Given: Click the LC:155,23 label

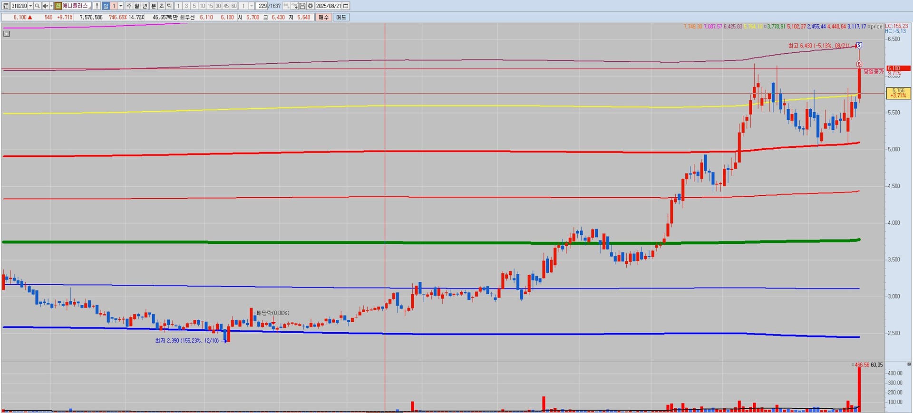Looking at the screenshot, I should [x=896, y=26].
